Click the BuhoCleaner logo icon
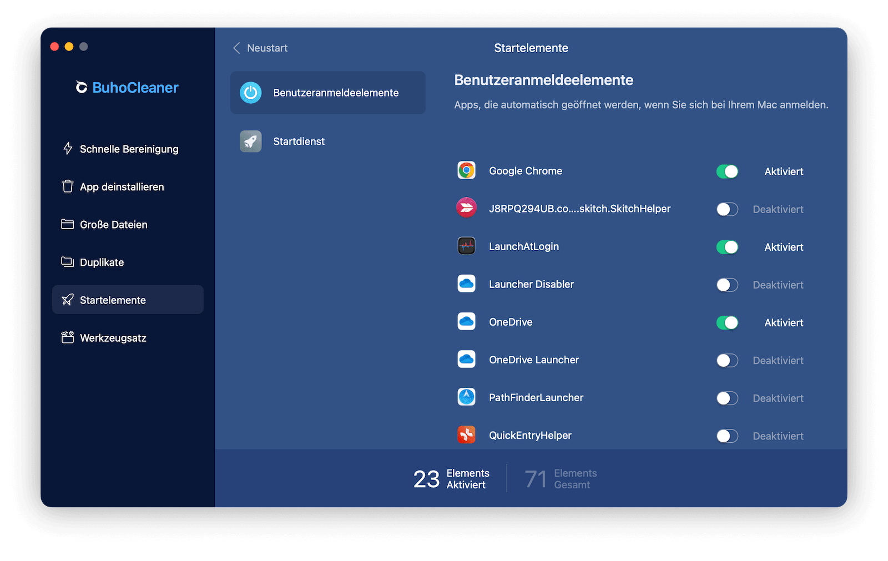Screen dimensions: 888x561 pyautogui.click(x=82, y=87)
